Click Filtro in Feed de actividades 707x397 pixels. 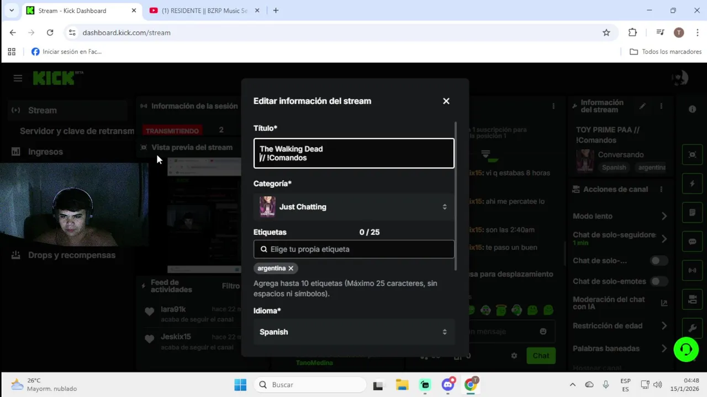[x=231, y=286]
